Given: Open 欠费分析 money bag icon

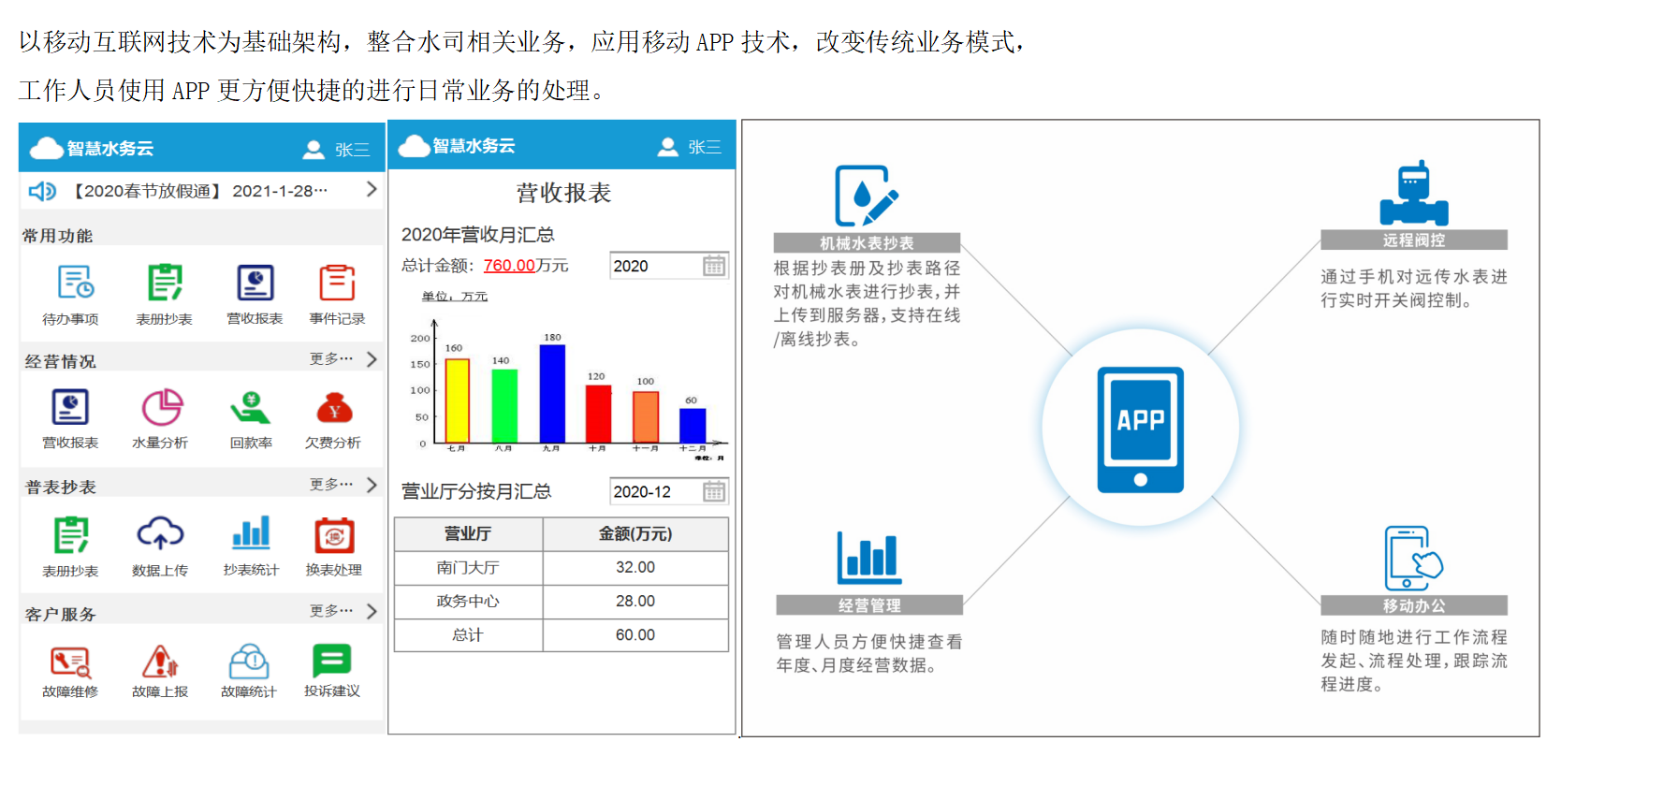Looking at the screenshot, I should click(334, 409).
